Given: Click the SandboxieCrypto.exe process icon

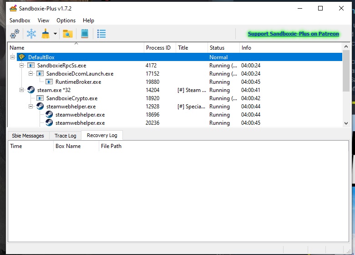Looking at the screenshot, I should tap(40, 98).
